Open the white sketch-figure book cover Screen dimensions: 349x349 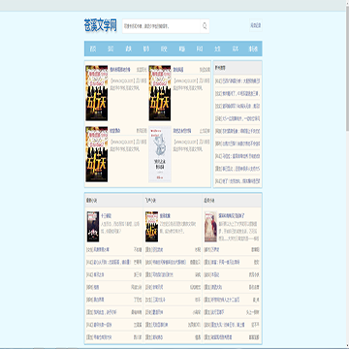pyautogui.click(x=160, y=154)
